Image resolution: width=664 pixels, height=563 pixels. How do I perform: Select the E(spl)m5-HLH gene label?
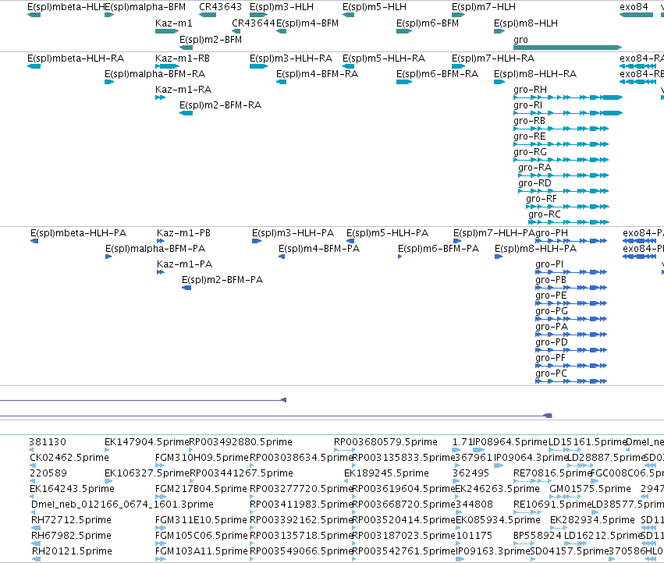(375, 7)
